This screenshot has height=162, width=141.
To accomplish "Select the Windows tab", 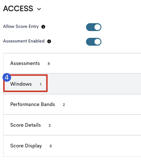I will pos(72,84).
